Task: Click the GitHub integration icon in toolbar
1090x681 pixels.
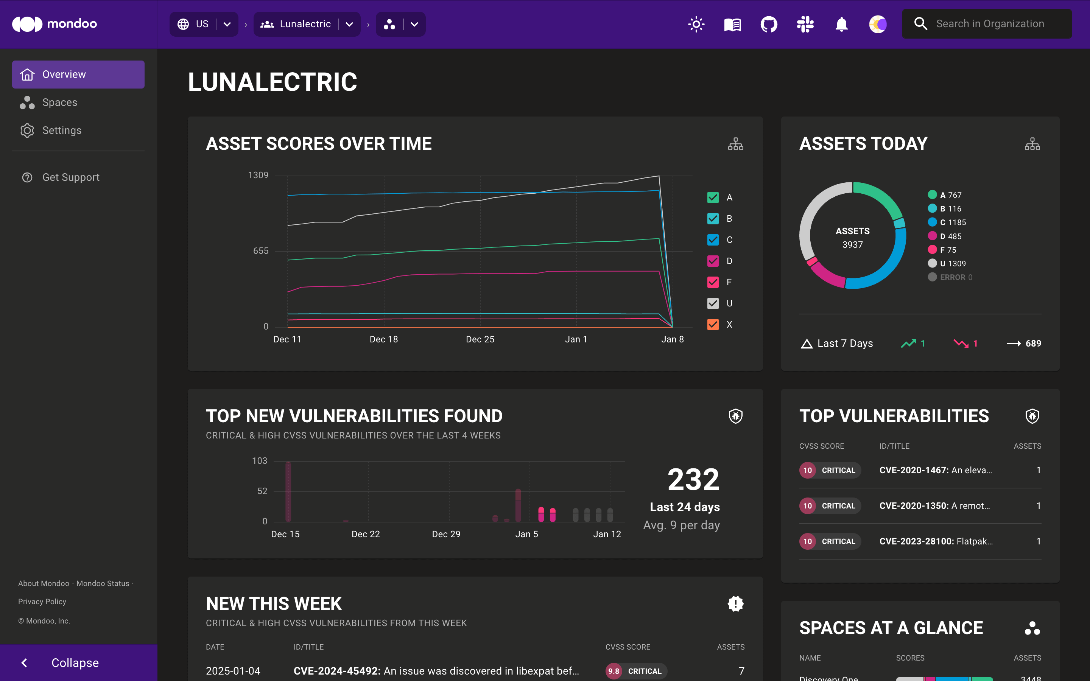Action: 768,23
